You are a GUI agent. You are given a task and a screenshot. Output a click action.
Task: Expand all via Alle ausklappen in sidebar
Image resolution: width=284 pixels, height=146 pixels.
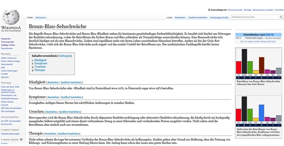8,111
